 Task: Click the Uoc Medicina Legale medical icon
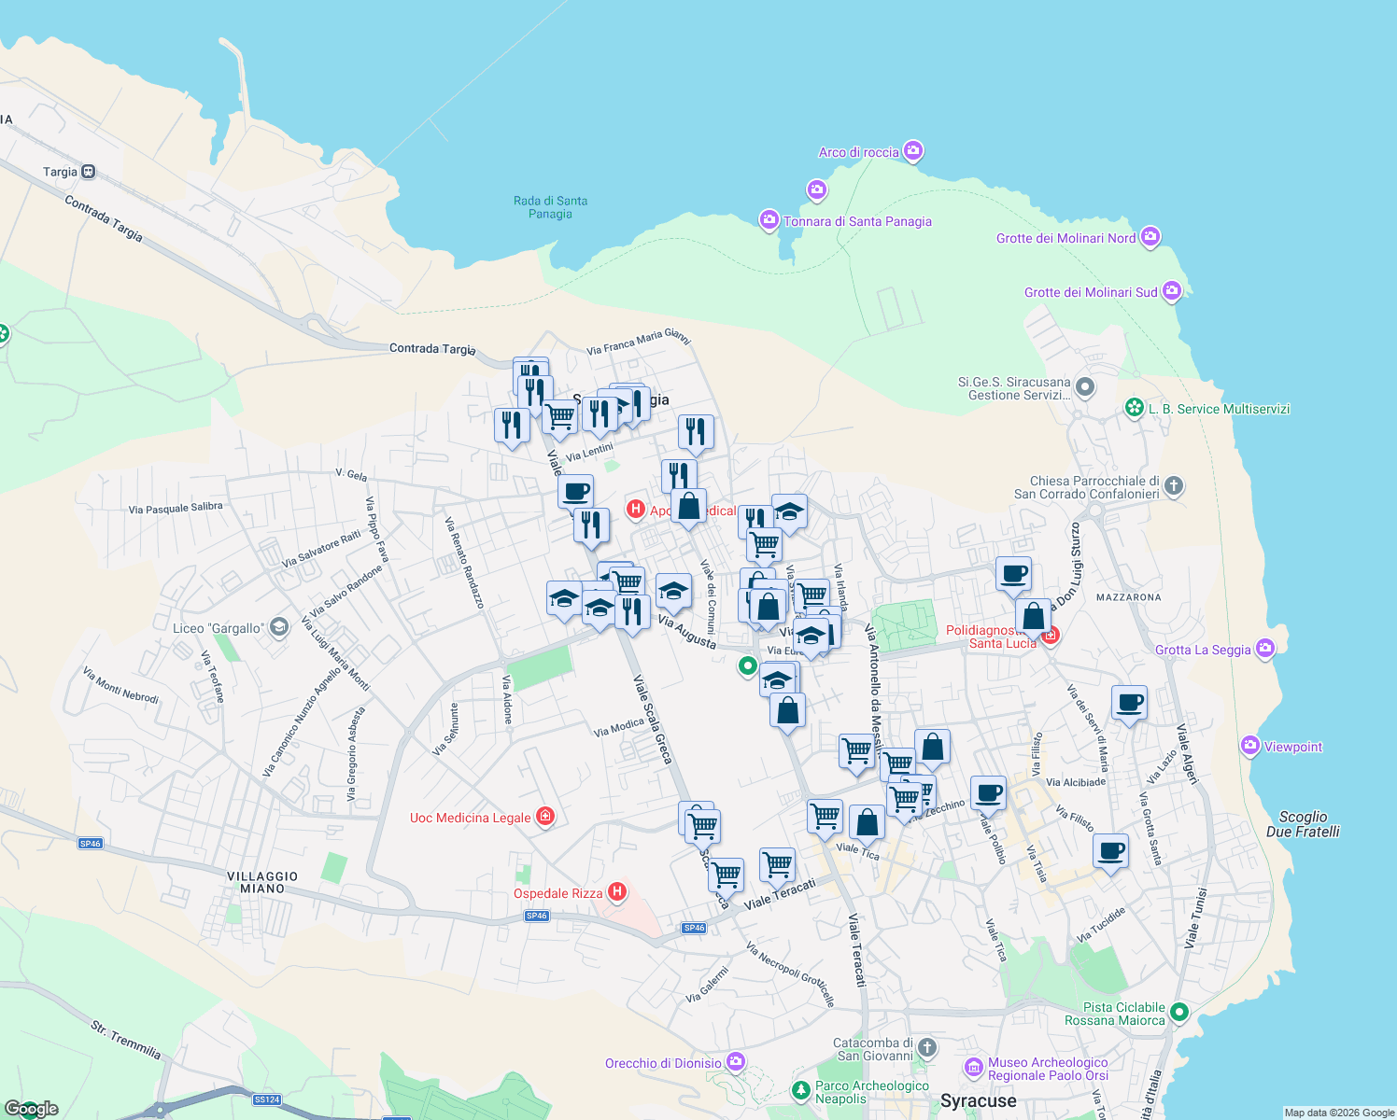[x=545, y=817]
